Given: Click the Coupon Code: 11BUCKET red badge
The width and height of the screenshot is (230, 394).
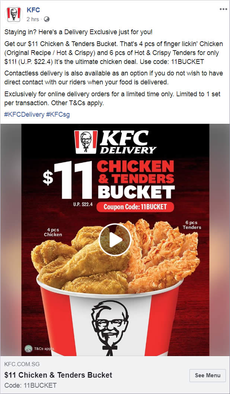Looking at the screenshot, I should click(135, 207).
